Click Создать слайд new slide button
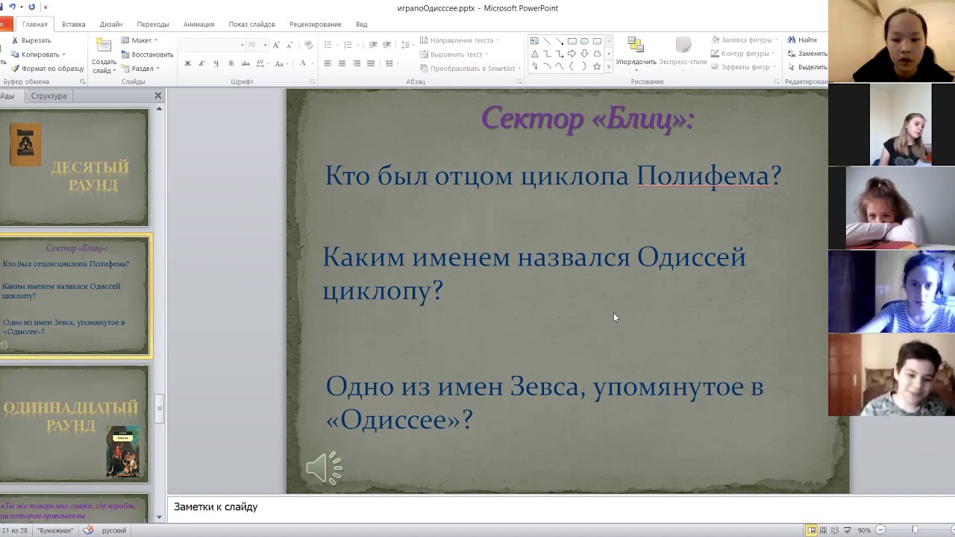Viewport: 955px width, 537px height. pyautogui.click(x=103, y=56)
